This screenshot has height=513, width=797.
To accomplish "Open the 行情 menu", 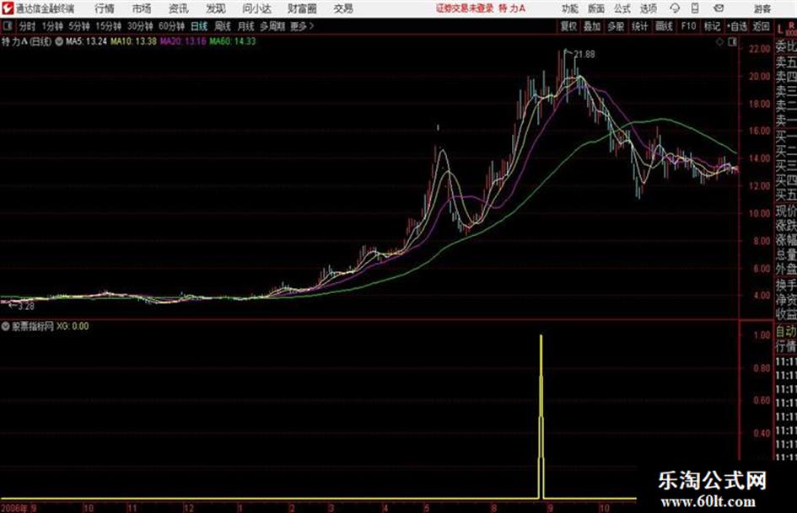I will coord(105,8).
